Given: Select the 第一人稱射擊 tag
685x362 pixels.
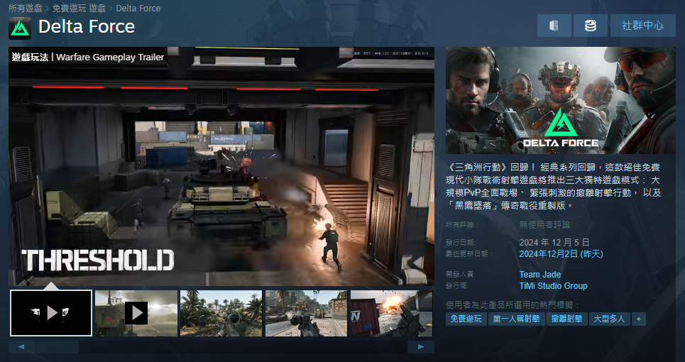Looking at the screenshot, I should coord(516,319).
